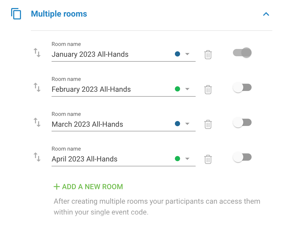Viewport: 285px width, 227px height.
Task: Click the Multiple rooms copy icon
Action: click(x=16, y=14)
